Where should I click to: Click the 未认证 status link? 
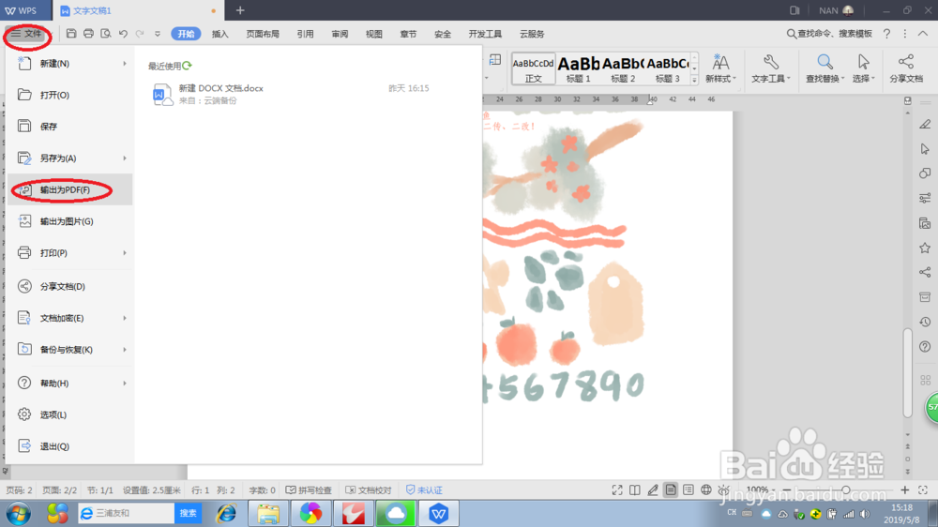tap(424, 489)
